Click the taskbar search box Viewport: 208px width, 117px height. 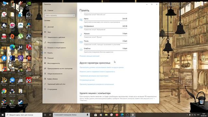pyautogui.click(x=24, y=115)
